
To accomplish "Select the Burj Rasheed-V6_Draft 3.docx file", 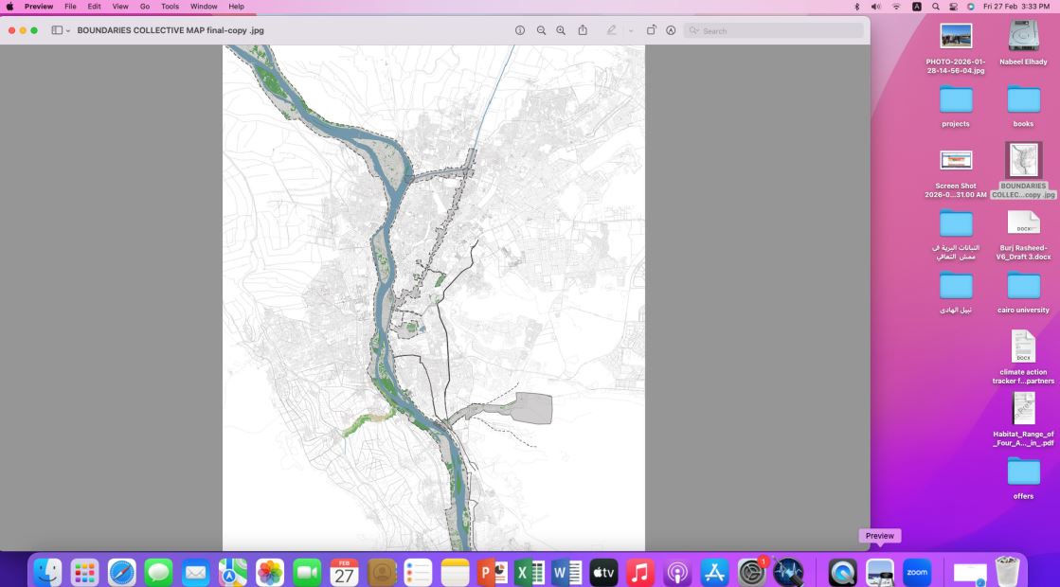I will pyautogui.click(x=1023, y=234).
